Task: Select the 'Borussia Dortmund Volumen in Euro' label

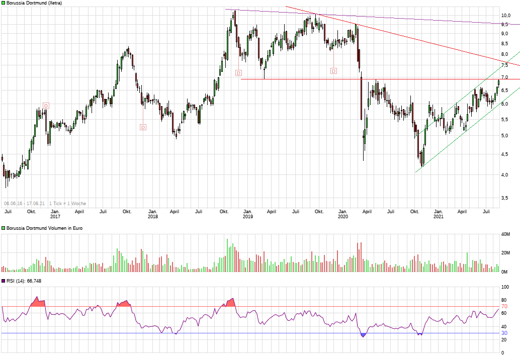Action: tap(44, 228)
